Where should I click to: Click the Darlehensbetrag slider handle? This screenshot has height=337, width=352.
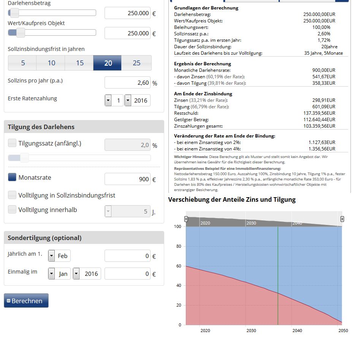(x=14, y=13)
